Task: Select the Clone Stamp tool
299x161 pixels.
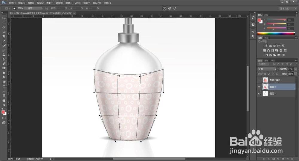Action: [4, 55]
